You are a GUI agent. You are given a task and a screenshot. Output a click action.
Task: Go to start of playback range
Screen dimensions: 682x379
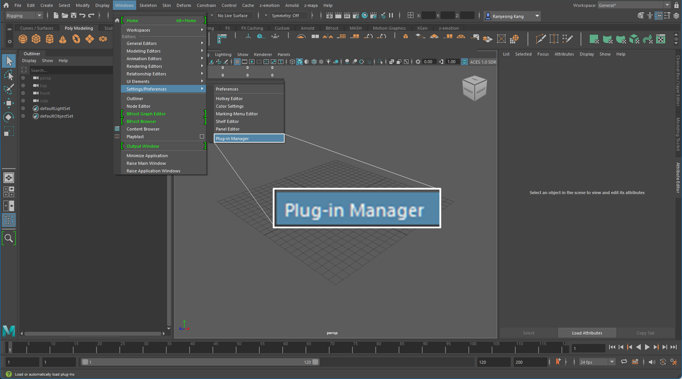click(x=612, y=347)
